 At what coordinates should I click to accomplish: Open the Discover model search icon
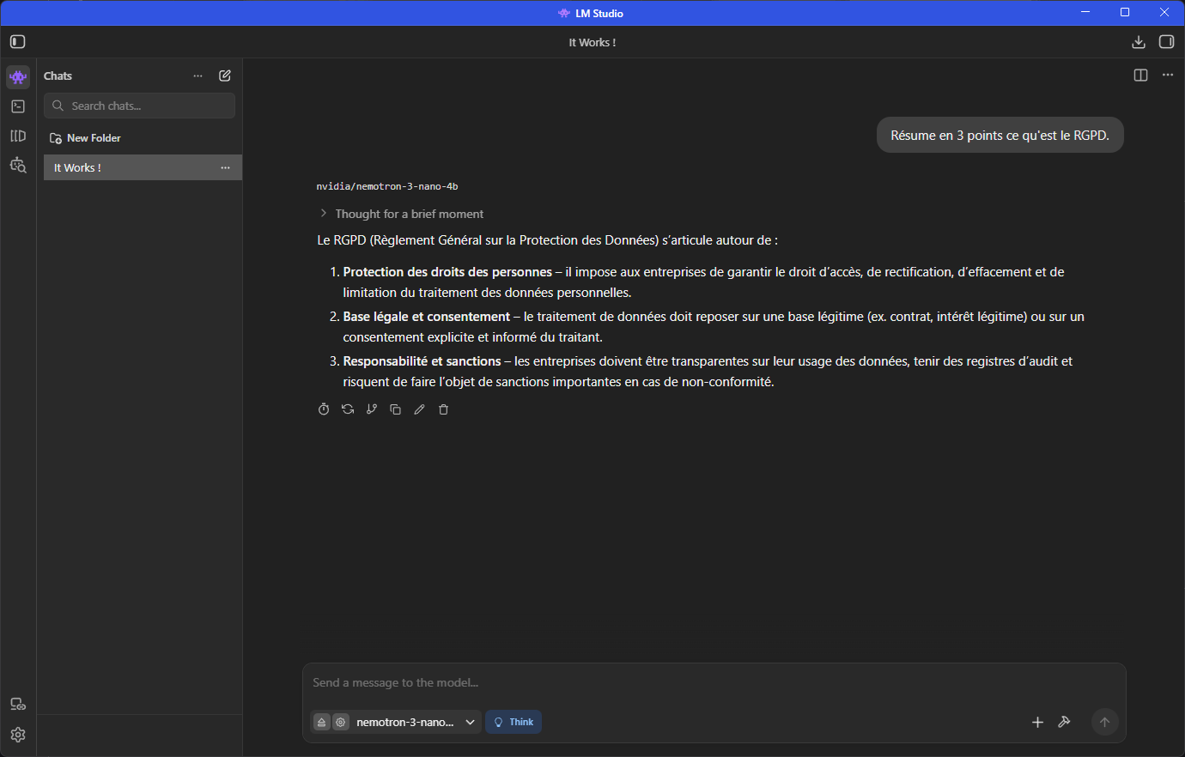[18, 165]
